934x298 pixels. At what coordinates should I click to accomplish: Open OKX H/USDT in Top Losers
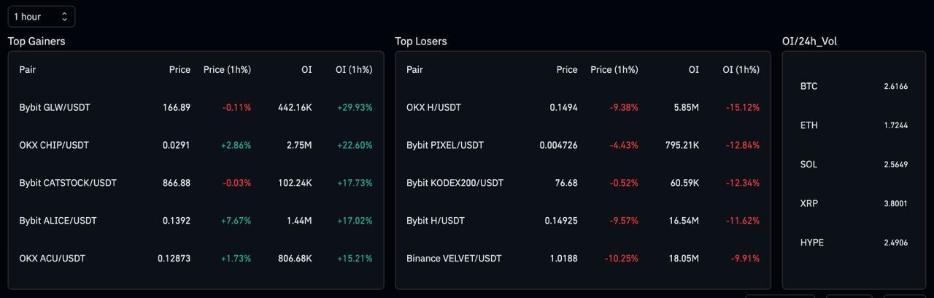[582, 107]
